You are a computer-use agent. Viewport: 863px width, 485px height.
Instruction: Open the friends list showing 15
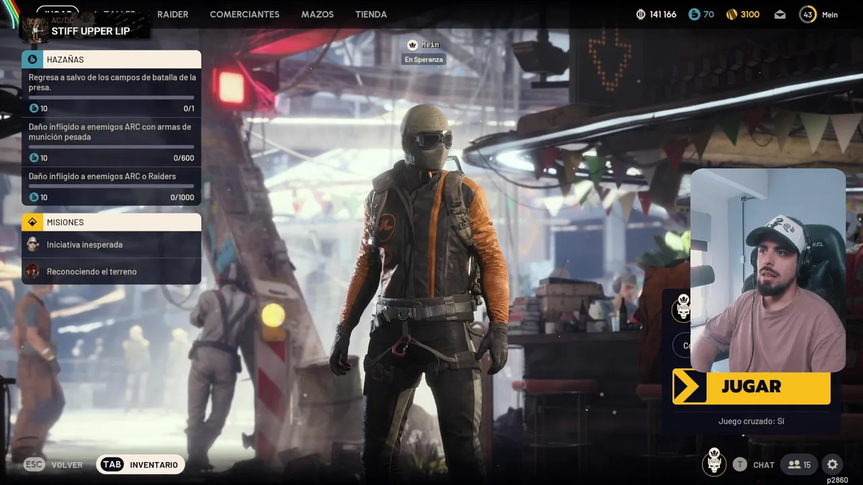[x=800, y=464]
